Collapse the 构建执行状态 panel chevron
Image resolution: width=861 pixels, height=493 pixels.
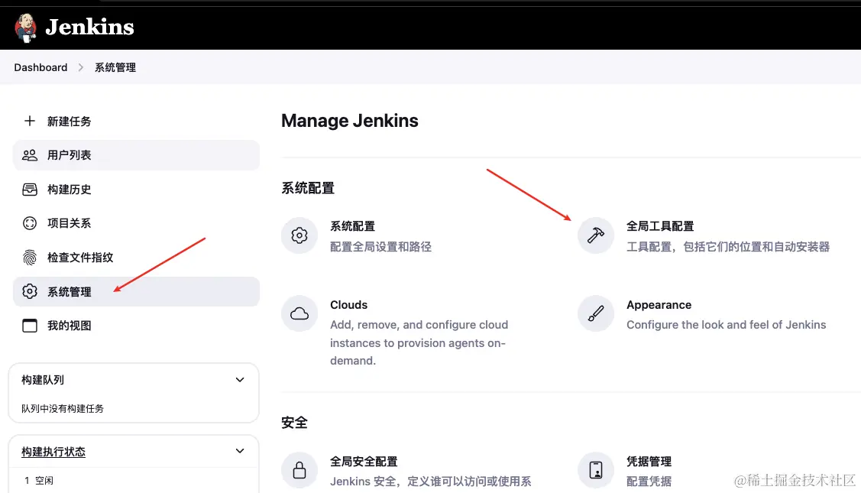[240, 451]
